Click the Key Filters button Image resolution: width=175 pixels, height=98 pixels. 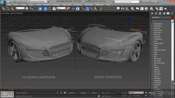[x=138, y=96]
